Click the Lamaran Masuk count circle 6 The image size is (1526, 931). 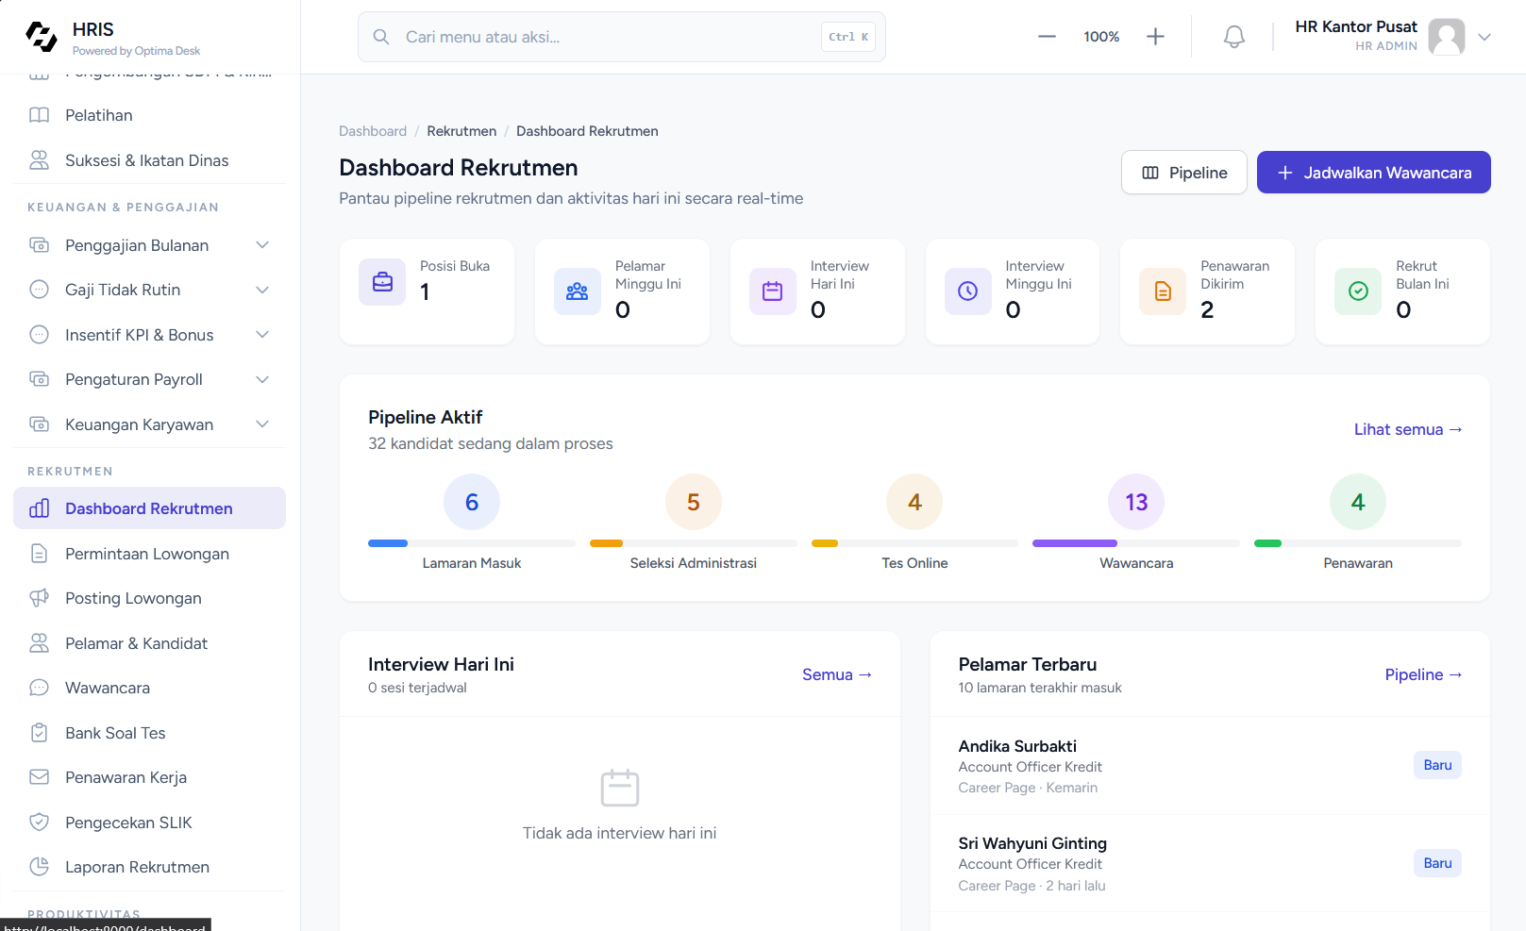coord(472,502)
